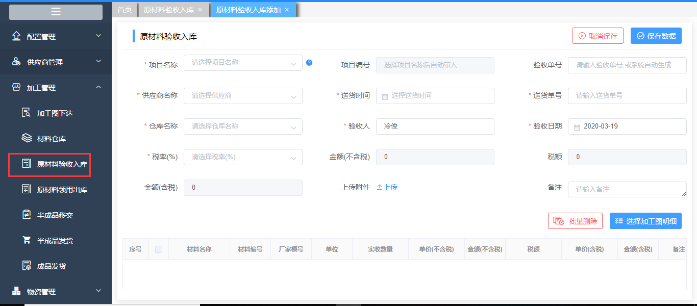The height and width of the screenshot is (306, 697).
Task: Click calendar icon in 送货时间 field
Action: pos(385,96)
